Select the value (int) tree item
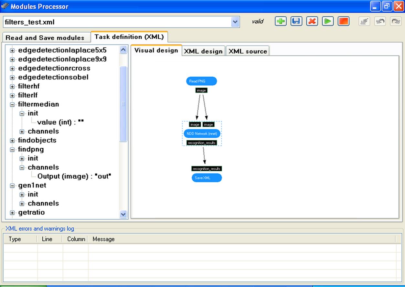 [x=61, y=122]
